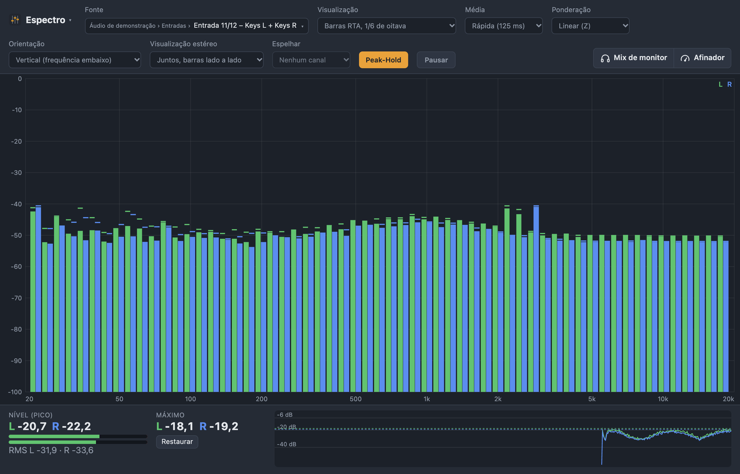740x474 pixels.
Task: Click the R -22,2 peak level readout
Action: (71, 426)
